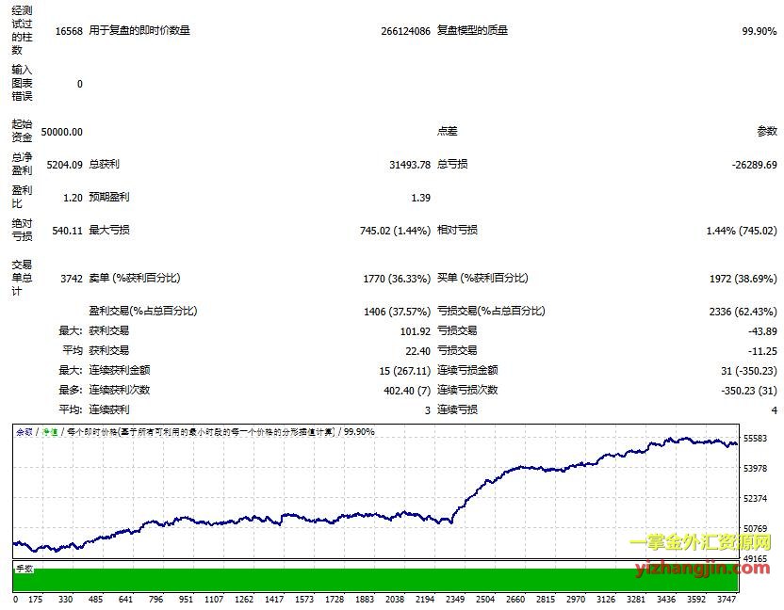Select the 起始资金 value 50000.00
Image resolution: width=784 pixels, height=610 pixels.
coord(63,132)
